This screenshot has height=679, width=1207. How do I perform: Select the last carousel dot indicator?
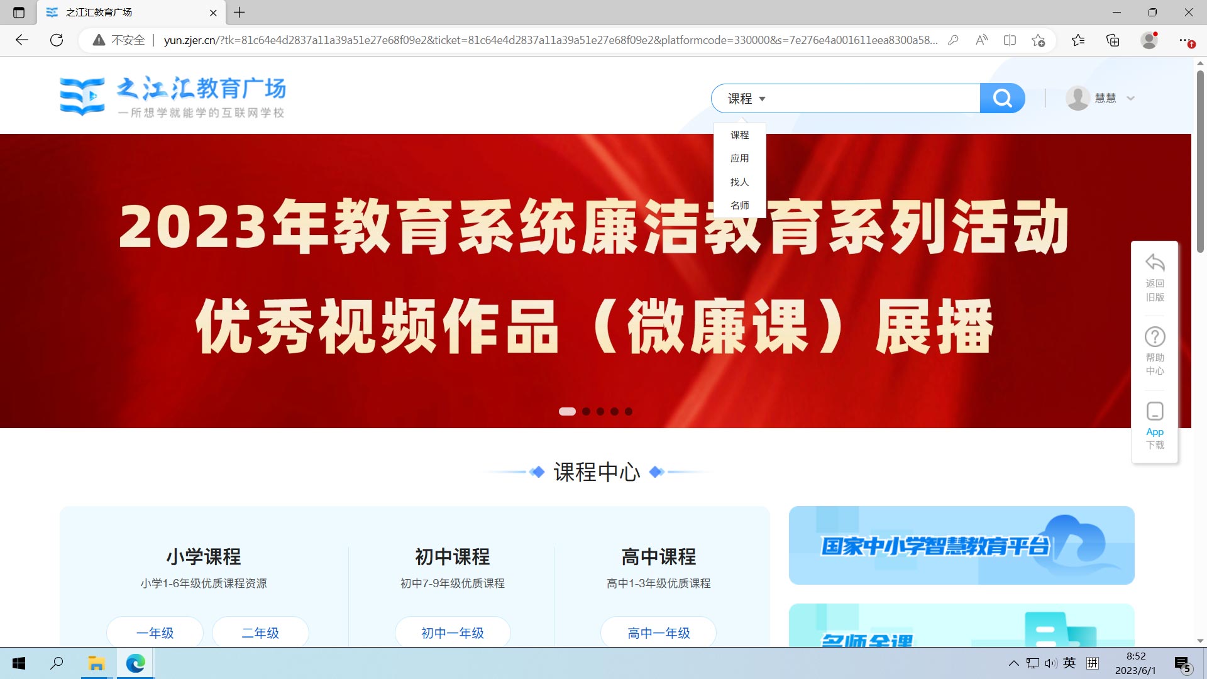pyautogui.click(x=629, y=411)
